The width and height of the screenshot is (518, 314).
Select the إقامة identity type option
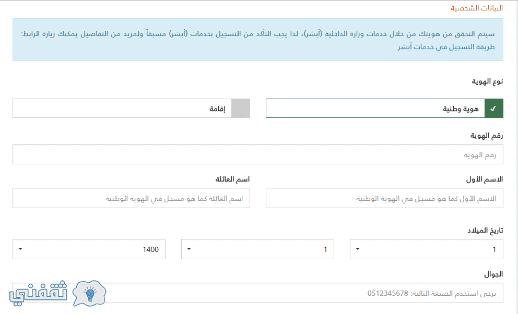coord(131,108)
